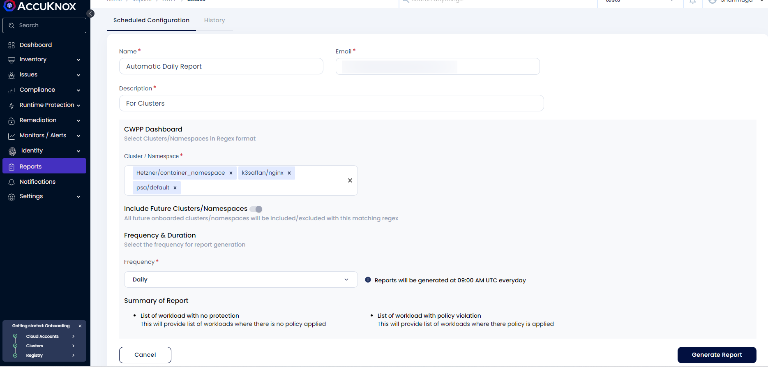Expand the Compliance menu chevron

pyautogui.click(x=78, y=90)
